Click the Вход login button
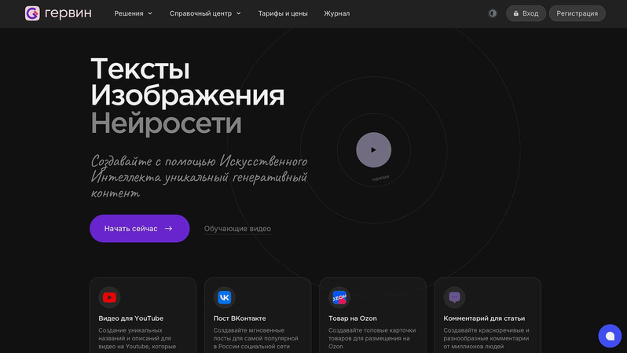This screenshot has height=353, width=627. (x=526, y=13)
